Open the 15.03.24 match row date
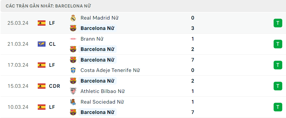The image size is (286, 118). (18, 86)
